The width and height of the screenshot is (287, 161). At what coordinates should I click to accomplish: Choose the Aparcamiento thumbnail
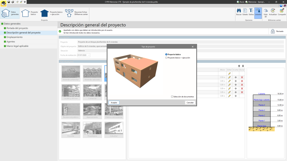click(92, 111)
